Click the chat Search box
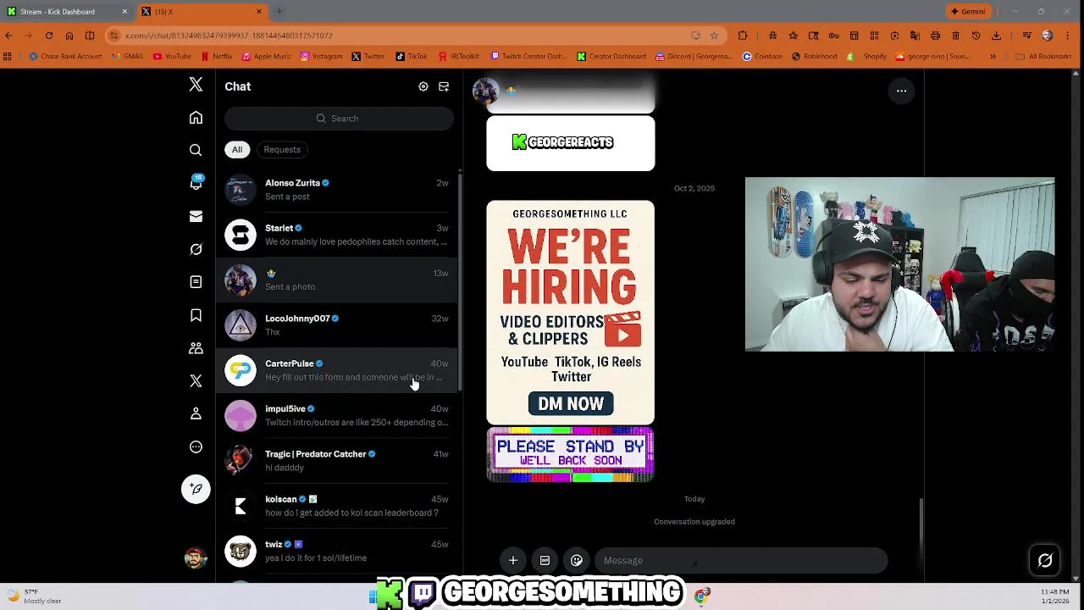The width and height of the screenshot is (1084, 610). coord(339,119)
